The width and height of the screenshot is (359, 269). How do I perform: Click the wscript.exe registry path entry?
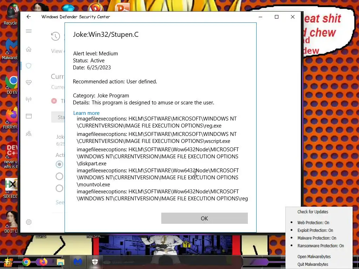pos(157,137)
